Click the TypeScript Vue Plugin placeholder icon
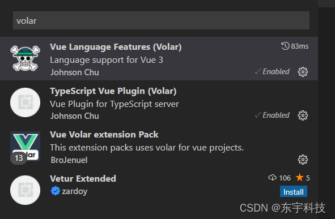The width and height of the screenshot is (335, 219). click(x=25, y=102)
